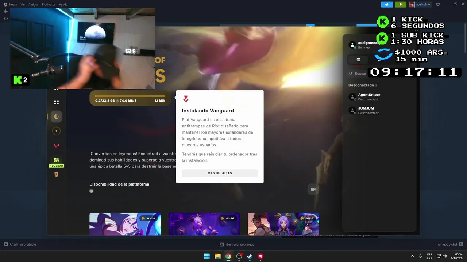Go back with Steam back arrow
Image resolution: width=467 pixels, height=262 pixels.
coord(5,11)
